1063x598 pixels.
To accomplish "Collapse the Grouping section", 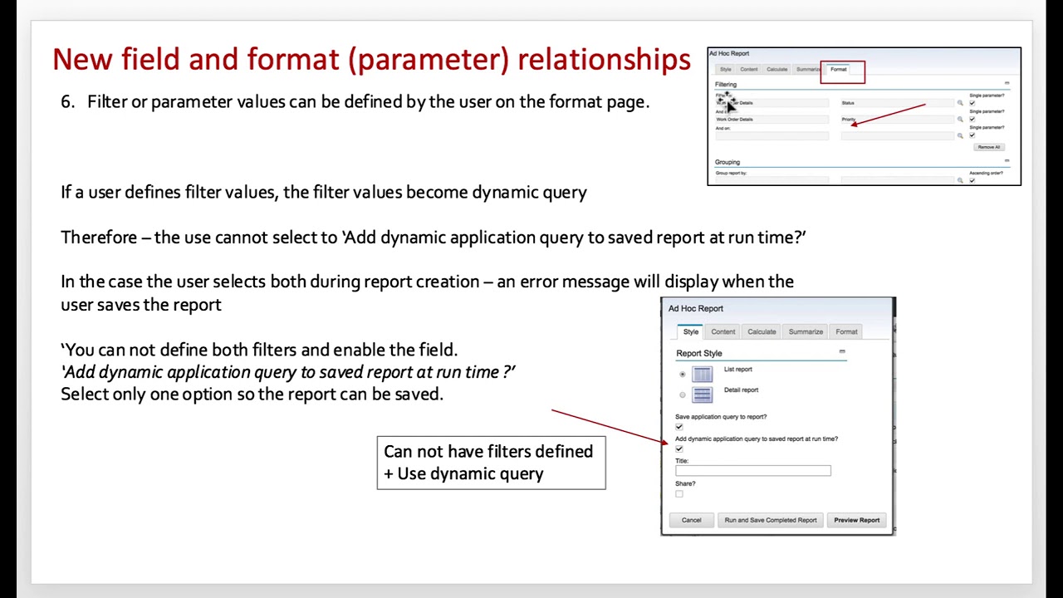I will pyautogui.click(x=1007, y=161).
